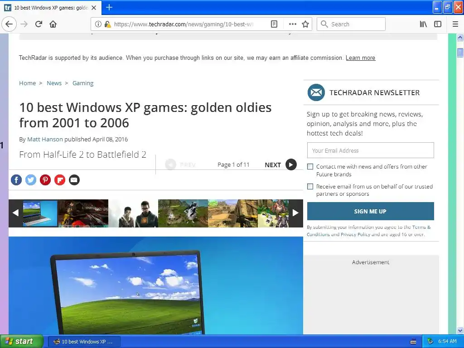Viewport: 464px width, 348px height.
Task: Advance thumbnail carousel right with arrow
Action: pyautogui.click(x=295, y=213)
